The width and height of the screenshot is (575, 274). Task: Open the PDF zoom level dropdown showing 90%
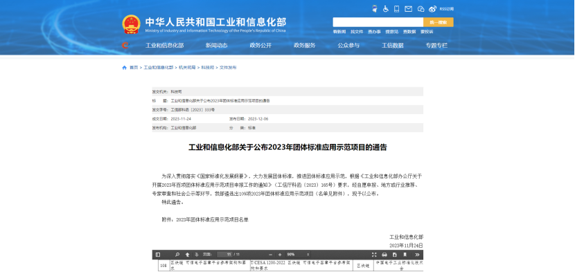pyautogui.click(x=298, y=255)
